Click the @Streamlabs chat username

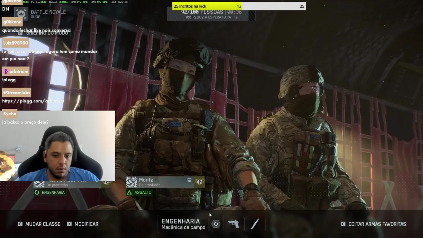(x=17, y=93)
